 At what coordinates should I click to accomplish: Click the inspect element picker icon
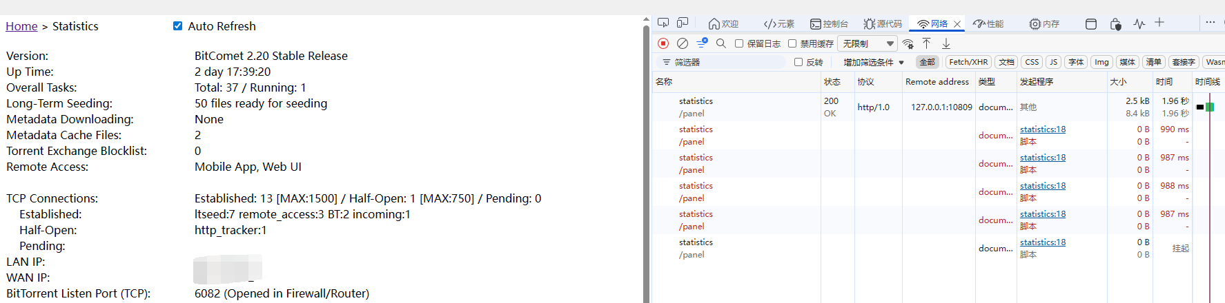(663, 23)
